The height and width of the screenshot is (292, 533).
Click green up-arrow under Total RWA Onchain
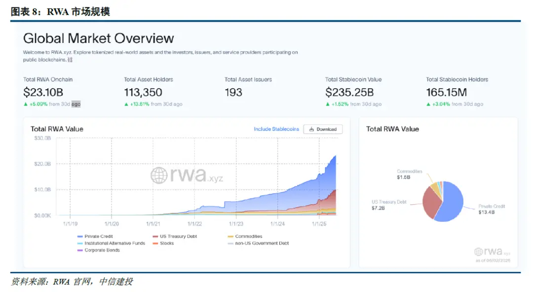[x=26, y=104]
